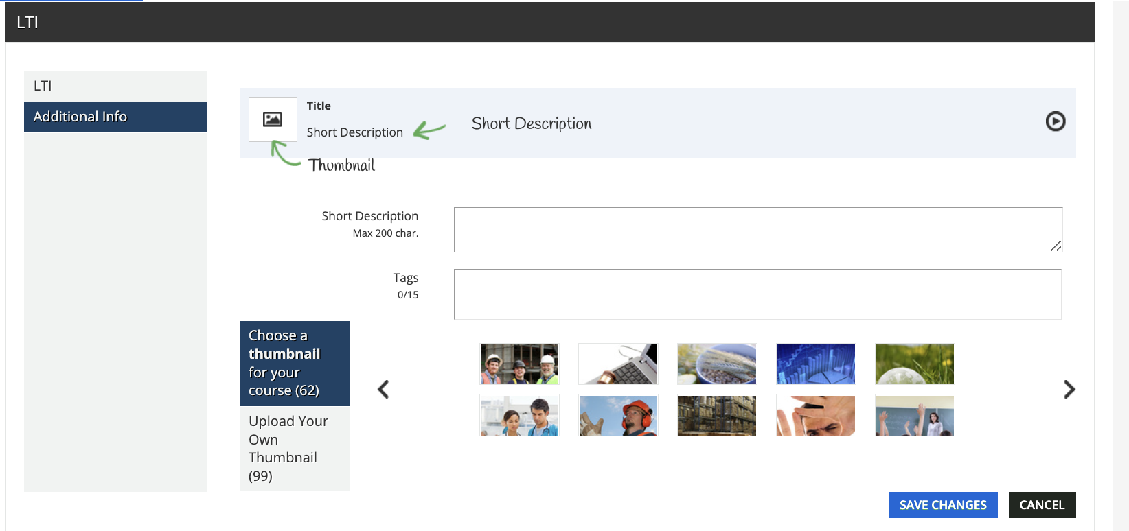Show next thumbnails with right chevron
The image size is (1129, 531).
[x=1069, y=390]
